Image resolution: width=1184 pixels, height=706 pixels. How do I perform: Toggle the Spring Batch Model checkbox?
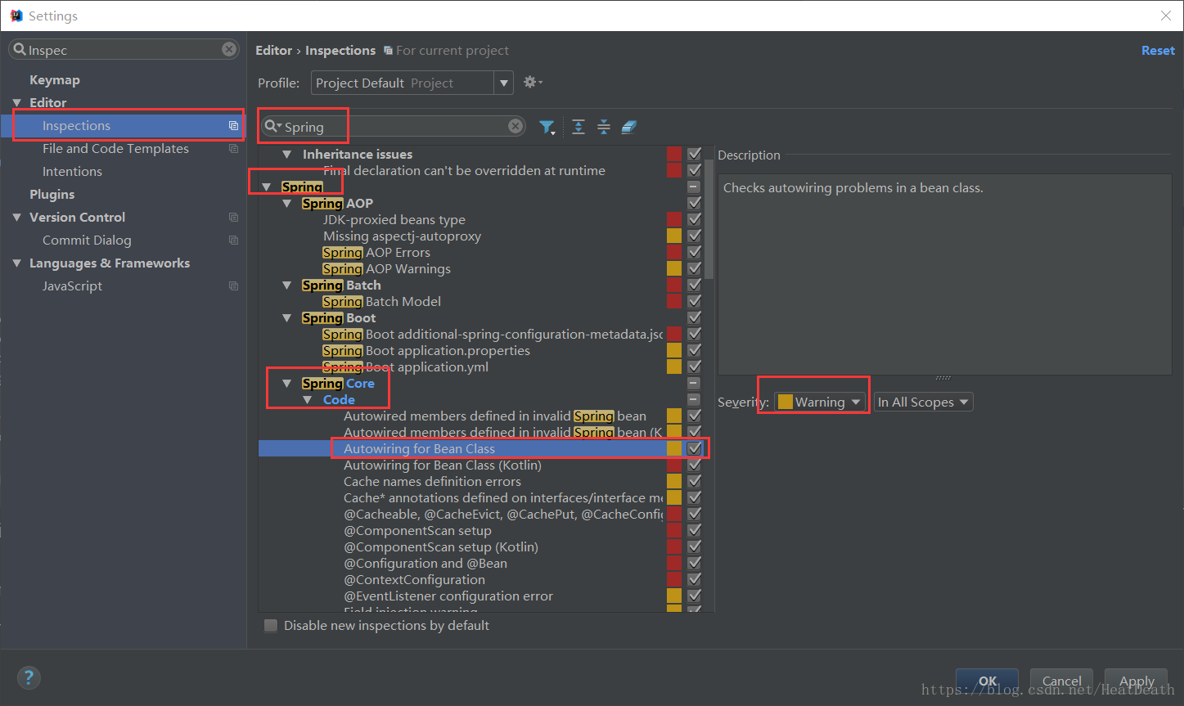(695, 301)
